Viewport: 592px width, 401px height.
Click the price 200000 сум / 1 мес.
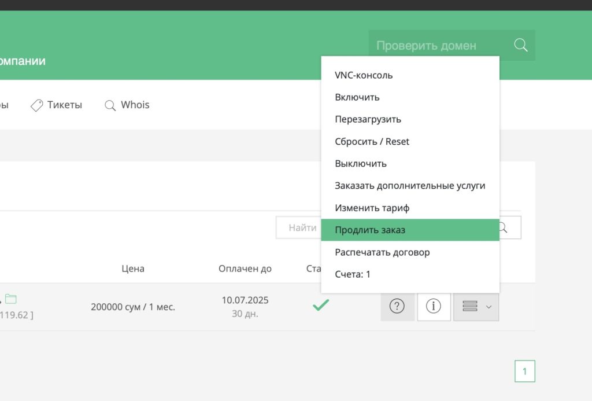[x=133, y=307]
